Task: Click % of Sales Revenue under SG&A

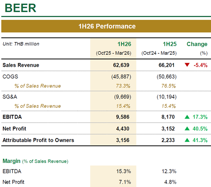Action: click(x=38, y=106)
